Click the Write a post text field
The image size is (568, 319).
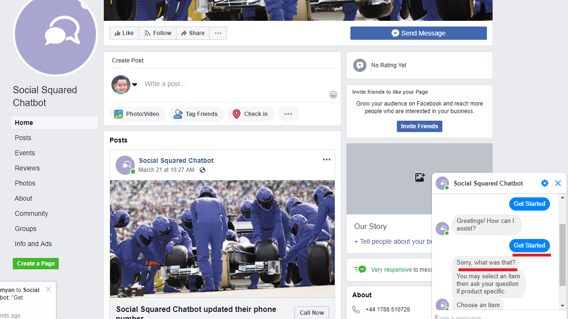(232, 84)
